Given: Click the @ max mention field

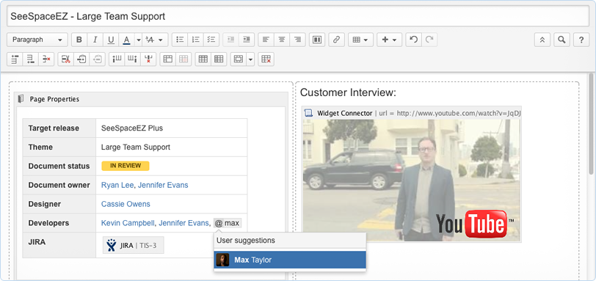Looking at the screenshot, I should (x=228, y=223).
